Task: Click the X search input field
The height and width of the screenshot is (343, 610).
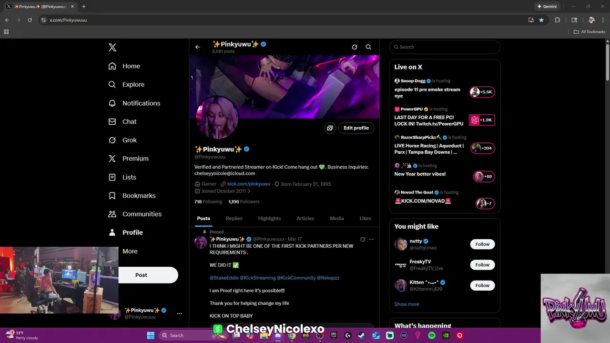Action: click(445, 47)
